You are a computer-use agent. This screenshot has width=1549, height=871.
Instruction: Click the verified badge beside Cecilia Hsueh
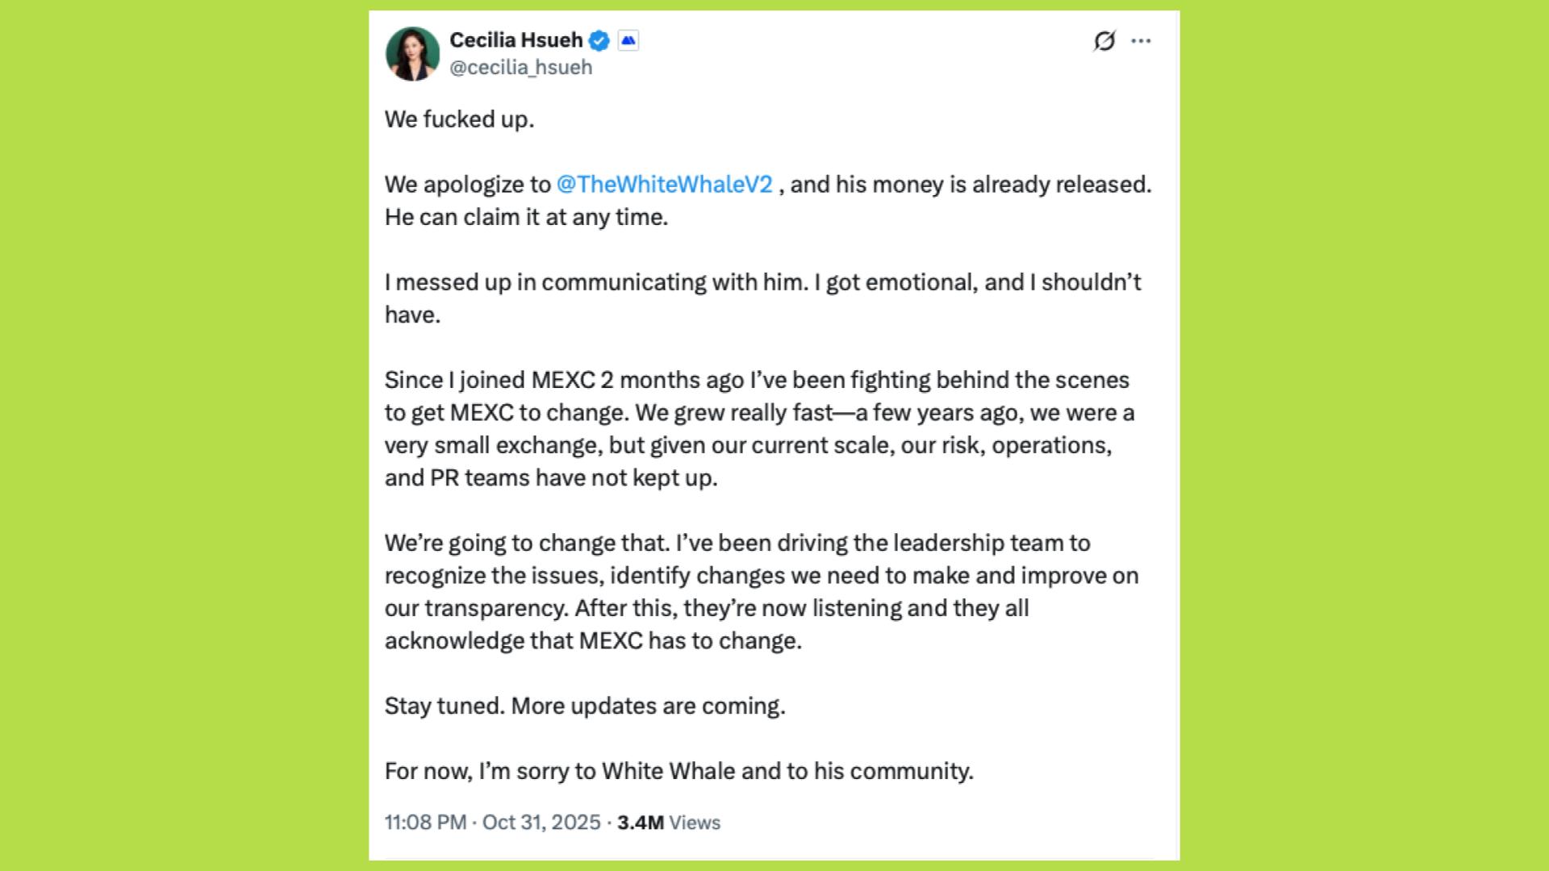pyautogui.click(x=599, y=40)
